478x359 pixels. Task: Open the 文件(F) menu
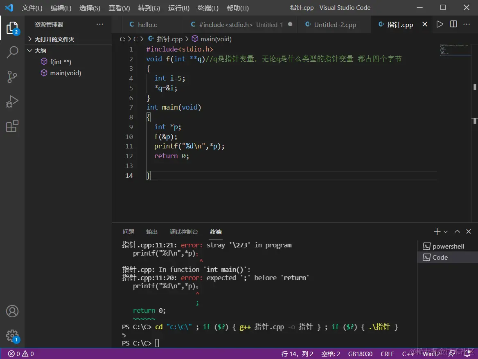click(32, 8)
